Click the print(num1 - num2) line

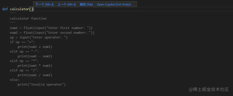click(35, 56)
